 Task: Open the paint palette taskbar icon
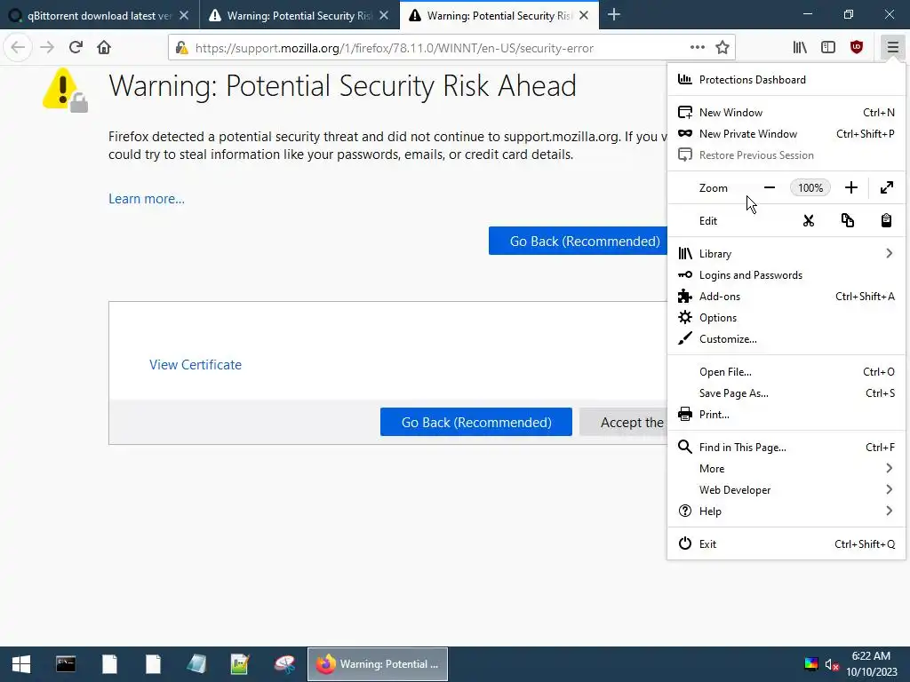click(284, 664)
